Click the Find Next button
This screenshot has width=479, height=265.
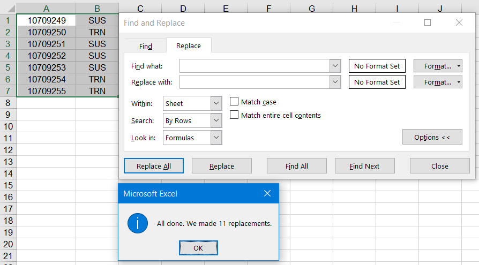[365, 166]
